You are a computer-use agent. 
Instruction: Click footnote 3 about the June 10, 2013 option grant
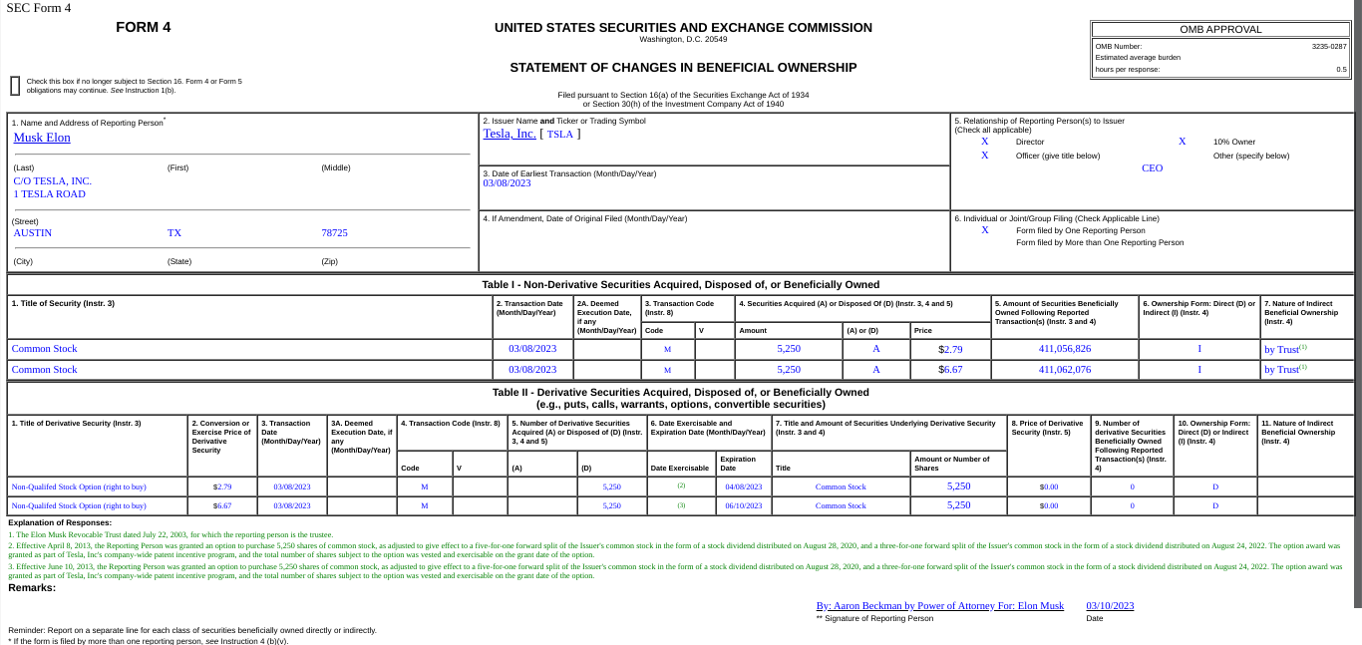(675, 570)
